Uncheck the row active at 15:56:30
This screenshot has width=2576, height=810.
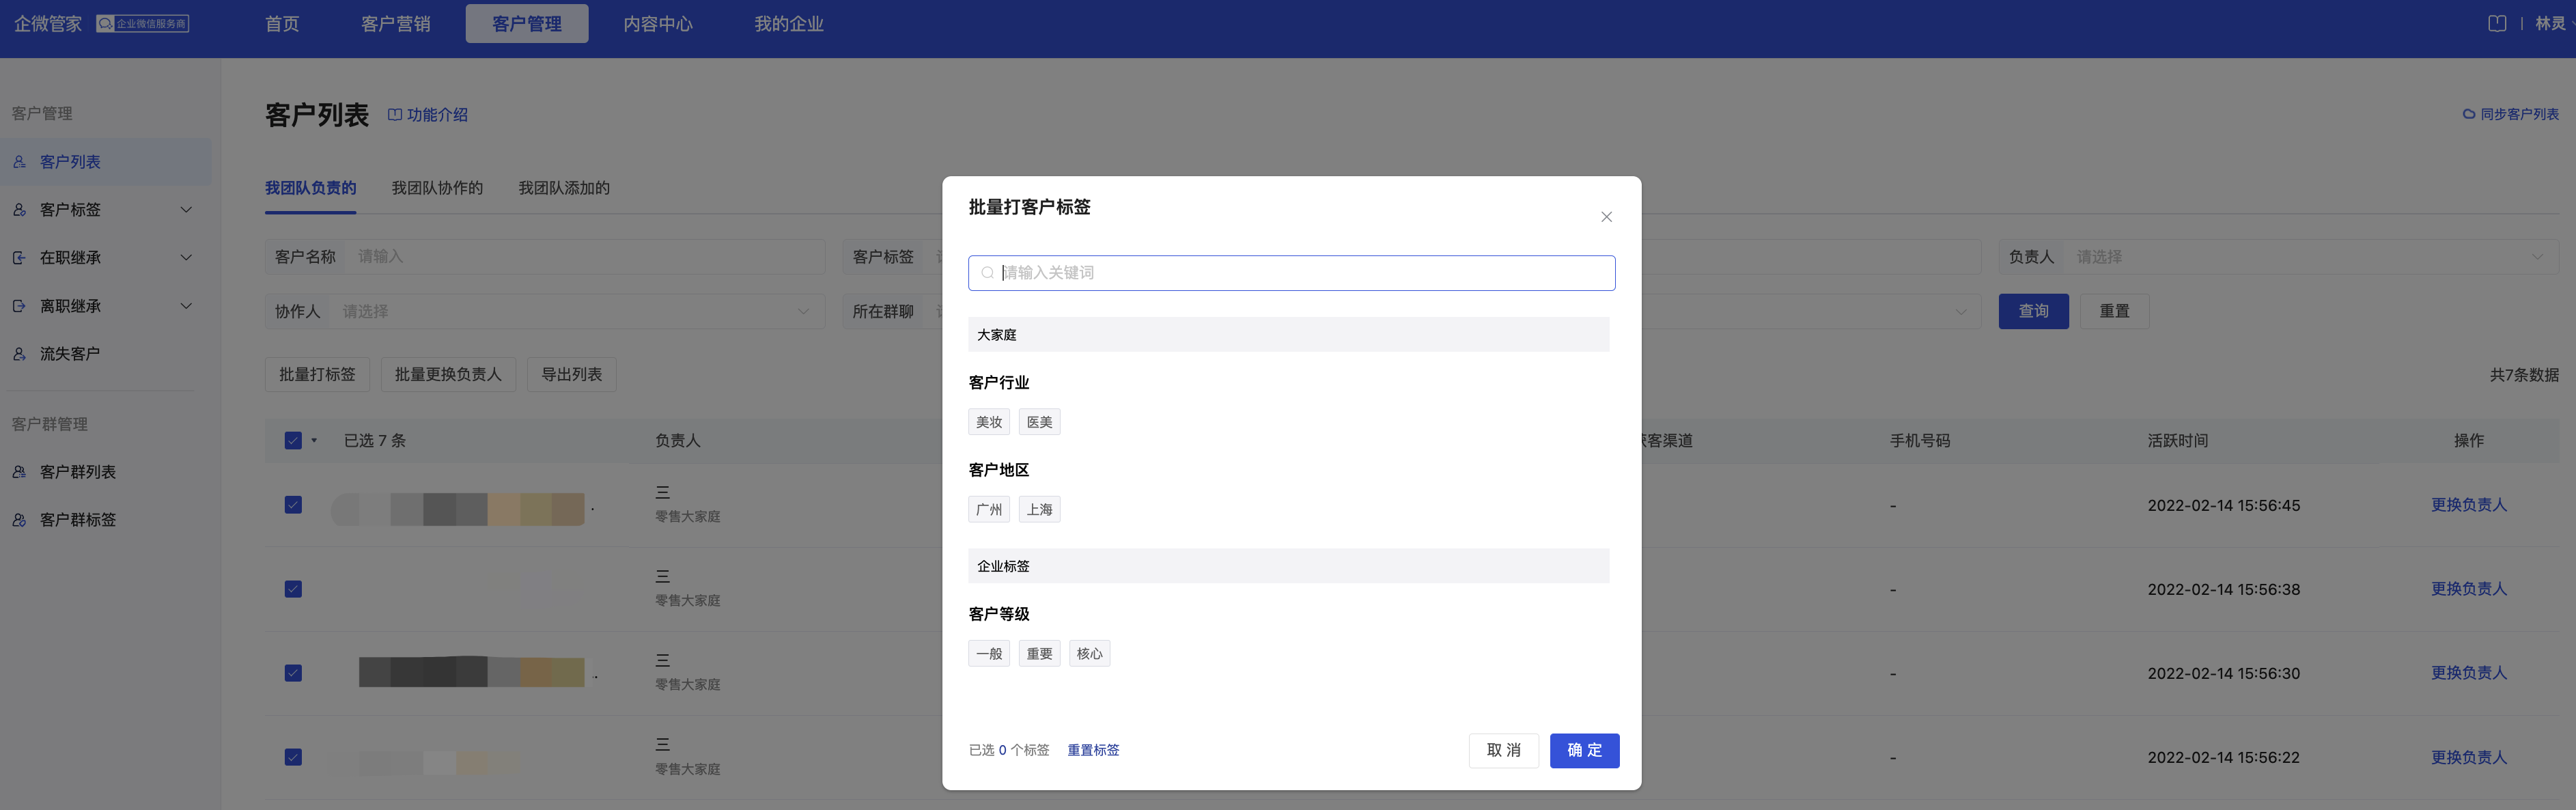[293, 673]
